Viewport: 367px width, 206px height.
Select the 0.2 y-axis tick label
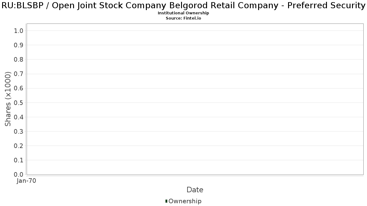coord(19,146)
